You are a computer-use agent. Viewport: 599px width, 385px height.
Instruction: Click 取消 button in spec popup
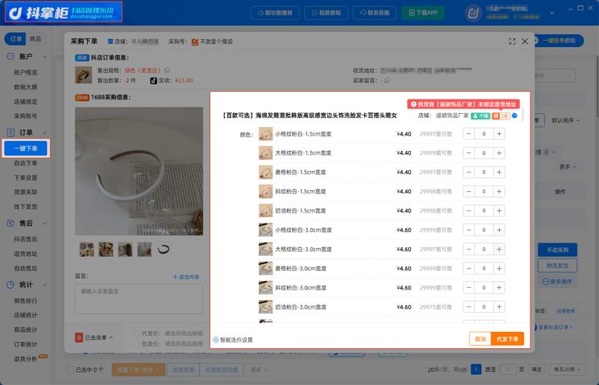(x=480, y=339)
